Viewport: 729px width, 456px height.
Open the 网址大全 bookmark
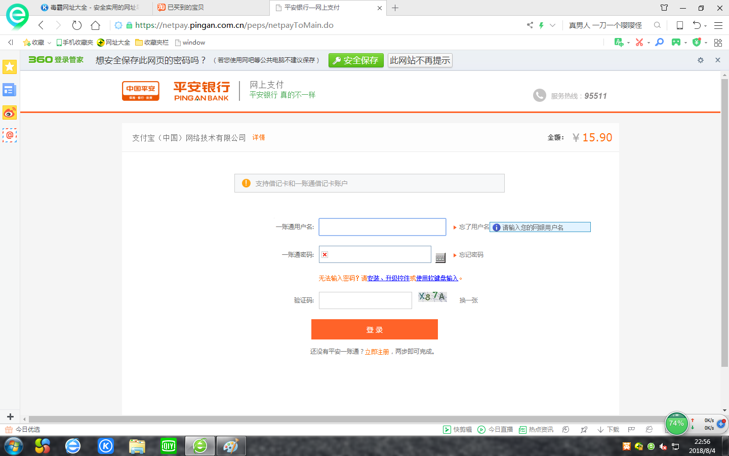click(x=113, y=43)
